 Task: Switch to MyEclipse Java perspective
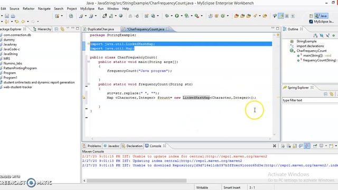(x=322, y=22)
